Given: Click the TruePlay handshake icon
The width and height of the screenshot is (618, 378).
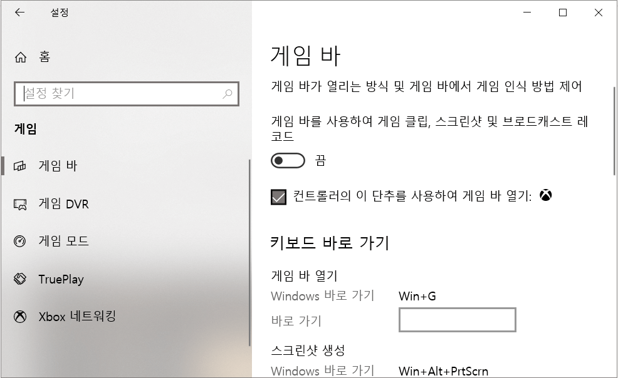Looking at the screenshot, I should 21,279.
